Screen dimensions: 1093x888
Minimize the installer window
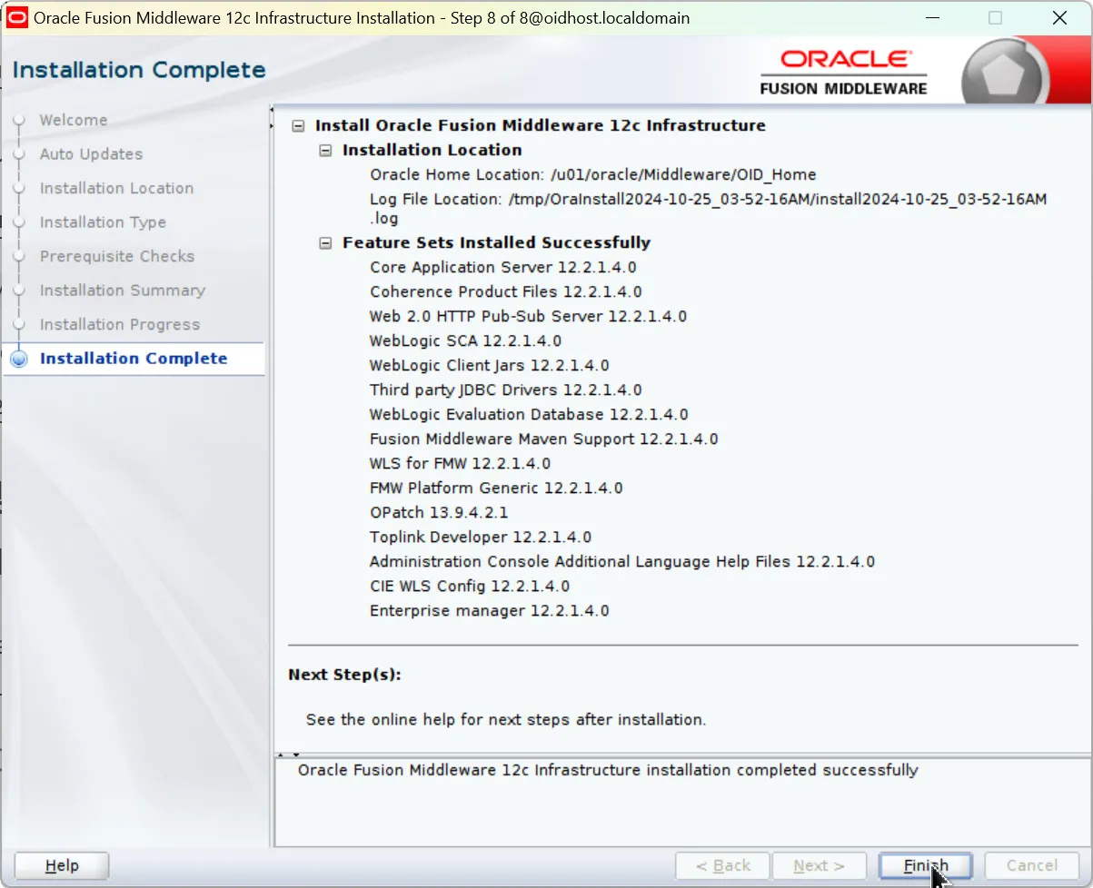coord(931,18)
